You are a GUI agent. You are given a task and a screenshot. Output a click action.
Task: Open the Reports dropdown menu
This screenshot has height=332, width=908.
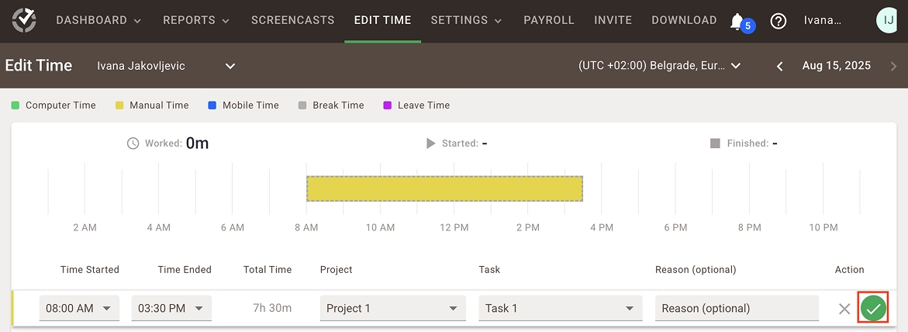point(196,20)
